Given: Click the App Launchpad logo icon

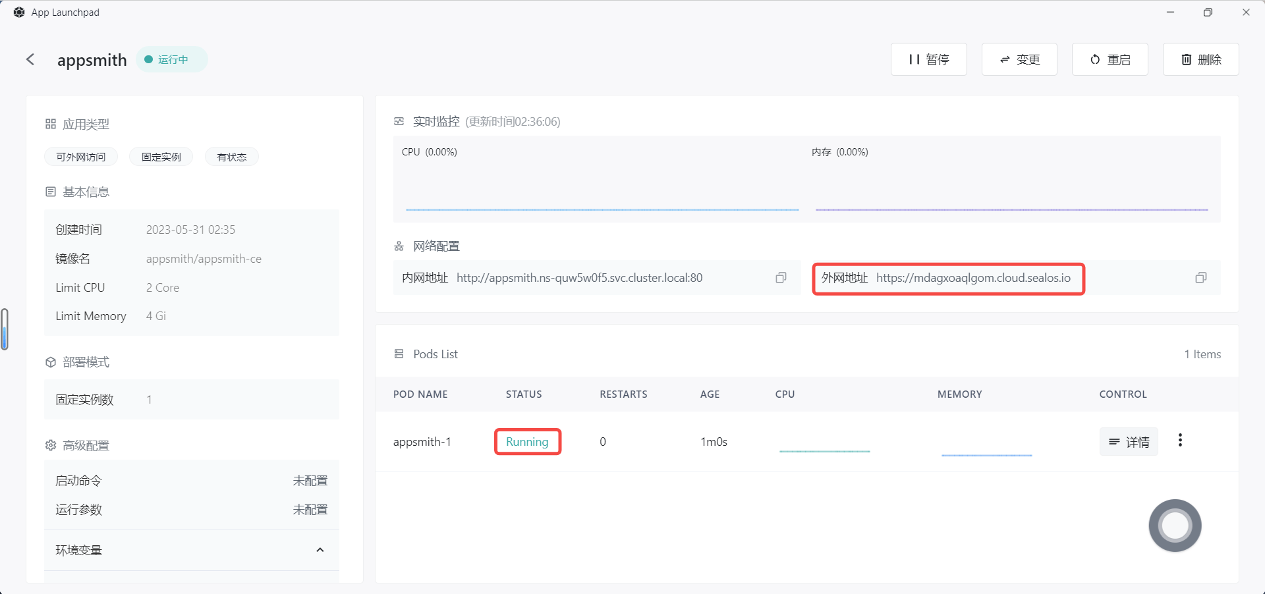Looking at the screenshot, I should 19,13.
